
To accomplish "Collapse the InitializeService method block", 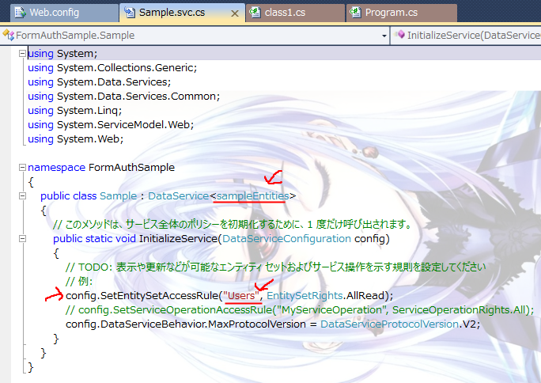I will tap(22, 238).
